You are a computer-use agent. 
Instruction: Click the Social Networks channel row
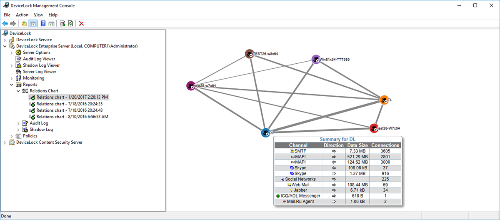click(x=337, y=179)
